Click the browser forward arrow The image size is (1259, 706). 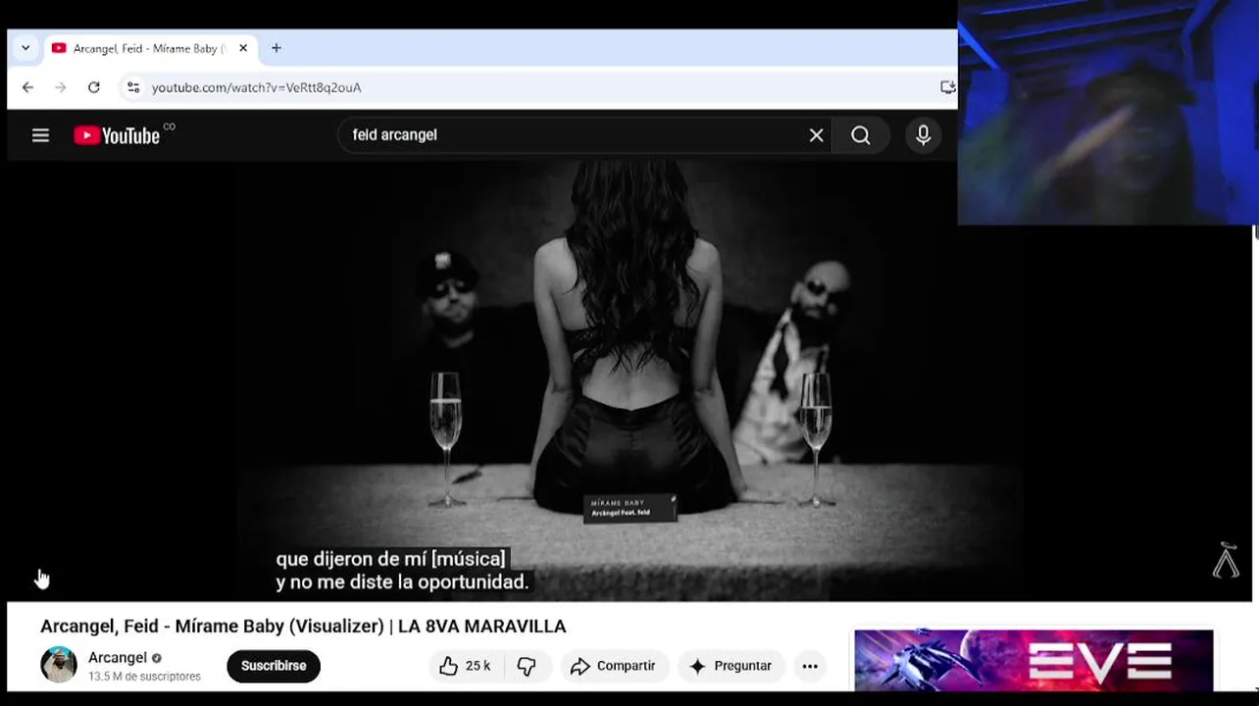tap(61, 87)
